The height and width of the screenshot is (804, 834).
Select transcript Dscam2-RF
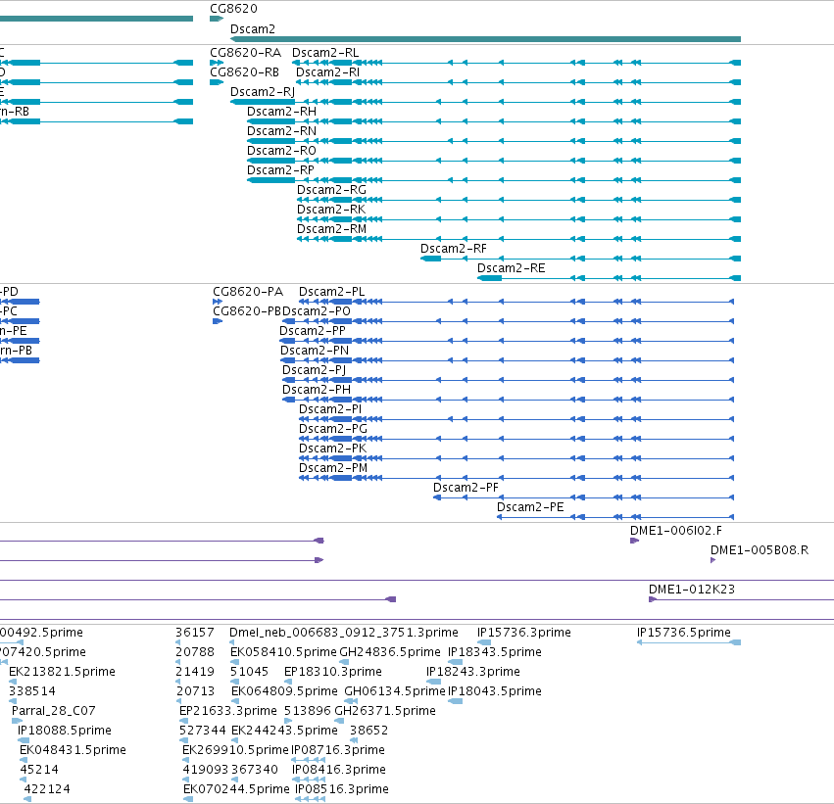[x=580, y=259]
